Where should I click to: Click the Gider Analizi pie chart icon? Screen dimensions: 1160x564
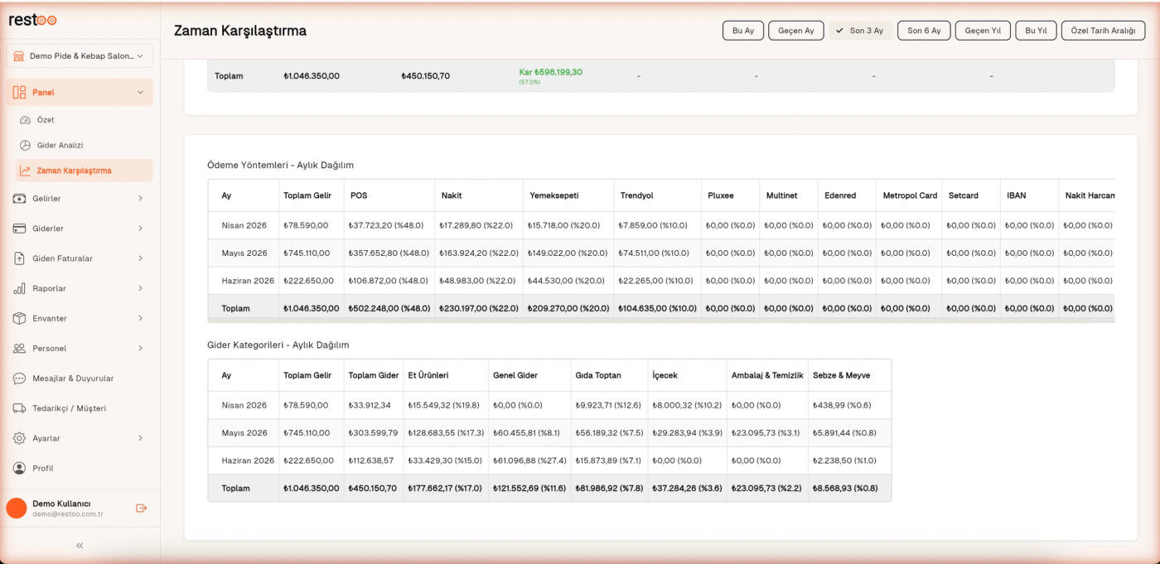(25, 145)
